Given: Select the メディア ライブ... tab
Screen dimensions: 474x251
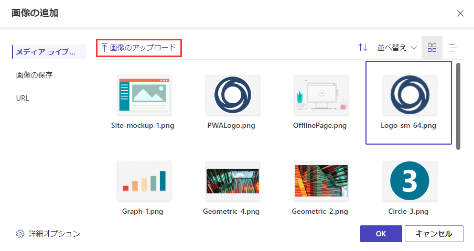Looking at the screenshot, I should click(49, 52).
